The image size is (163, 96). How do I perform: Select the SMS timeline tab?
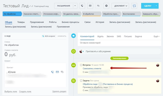point(119,36)
